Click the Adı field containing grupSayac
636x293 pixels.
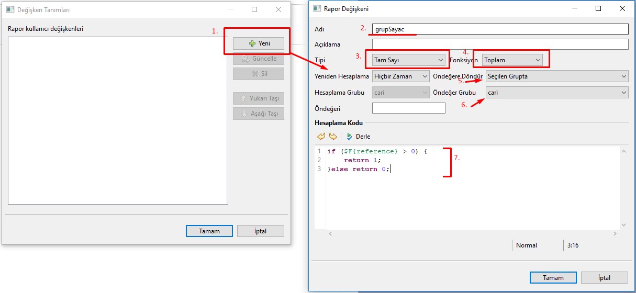click(x=500, y=29)
